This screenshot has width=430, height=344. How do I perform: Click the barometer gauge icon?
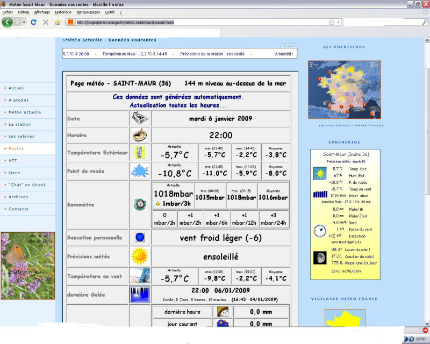140,204
